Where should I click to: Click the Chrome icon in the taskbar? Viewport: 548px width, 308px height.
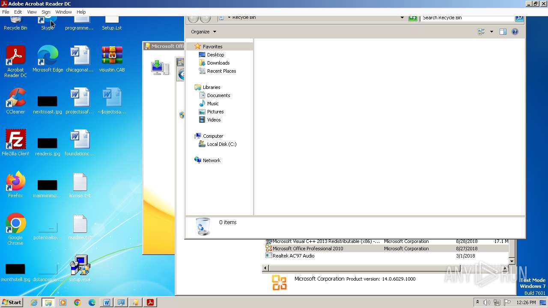77,302
